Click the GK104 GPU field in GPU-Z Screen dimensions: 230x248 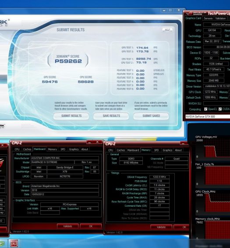(212, 30)
